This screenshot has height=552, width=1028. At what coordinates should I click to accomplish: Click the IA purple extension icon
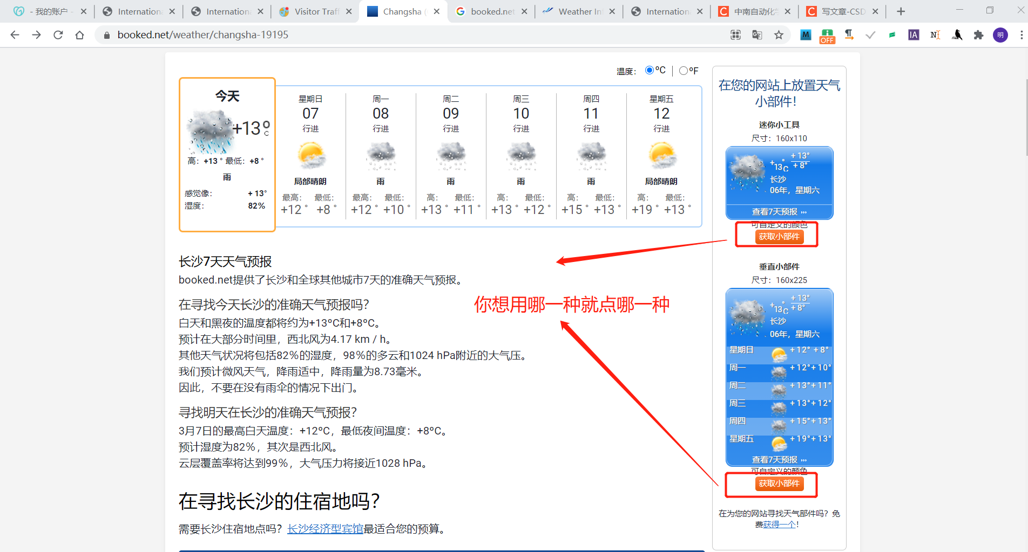click(913, 35)
